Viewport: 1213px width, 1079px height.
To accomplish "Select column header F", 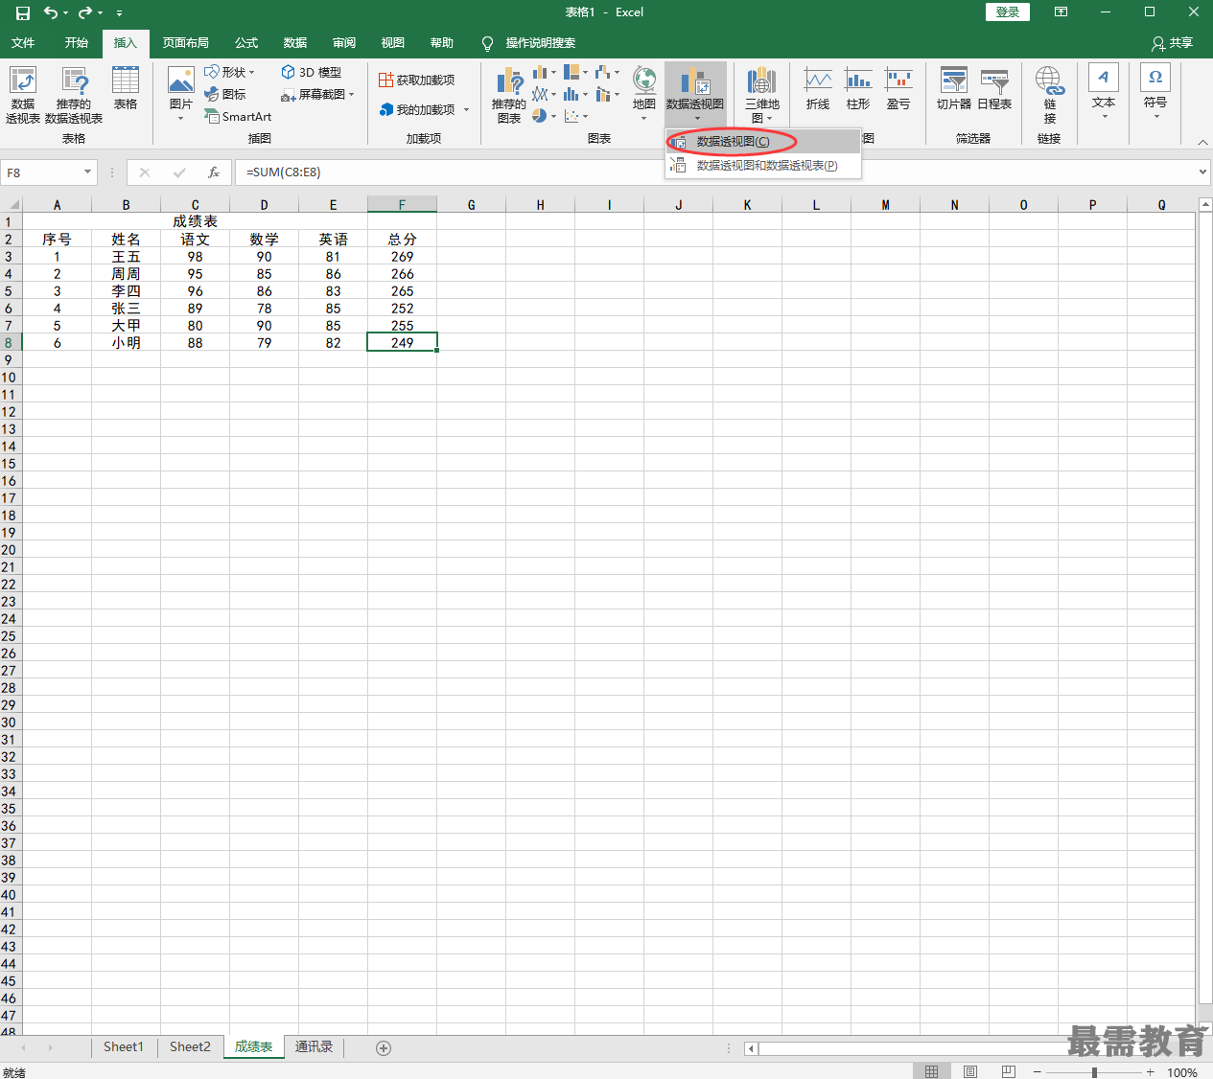I will 402,204.
